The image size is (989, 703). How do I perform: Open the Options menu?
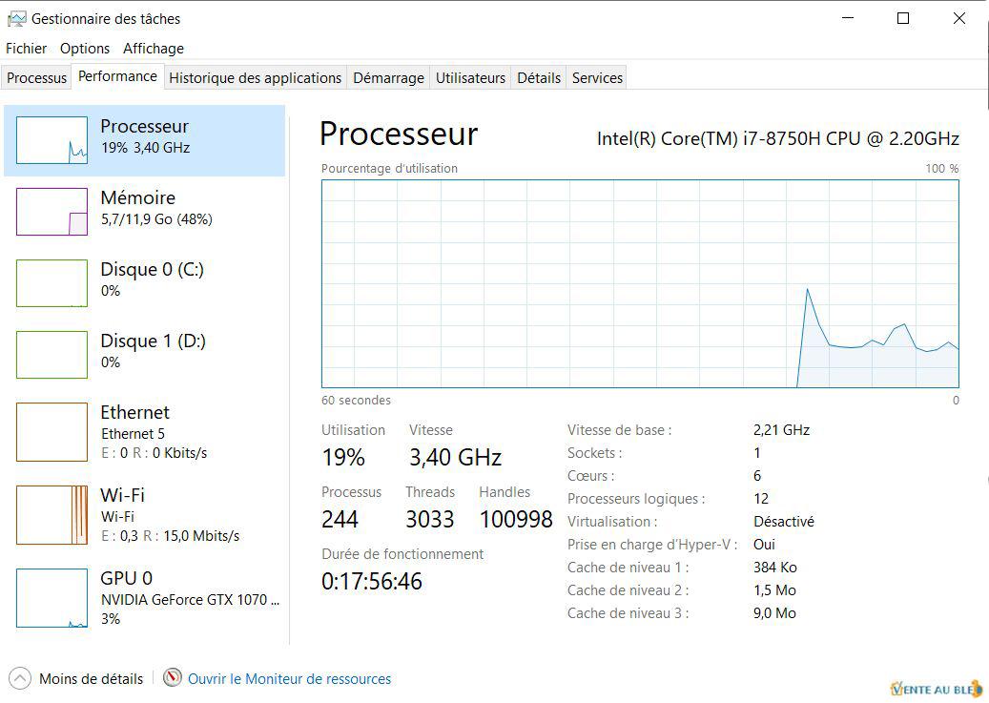point(85,48)
